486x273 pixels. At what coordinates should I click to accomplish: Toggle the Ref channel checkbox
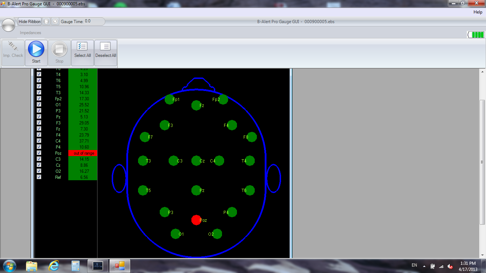tap(39, 177)
